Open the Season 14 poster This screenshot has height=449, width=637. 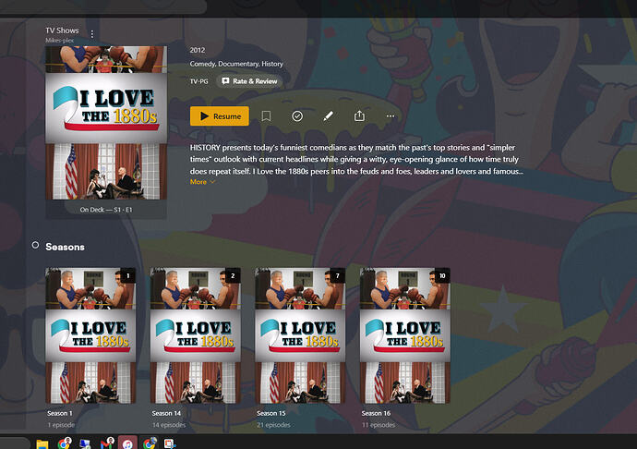point(196,335)
